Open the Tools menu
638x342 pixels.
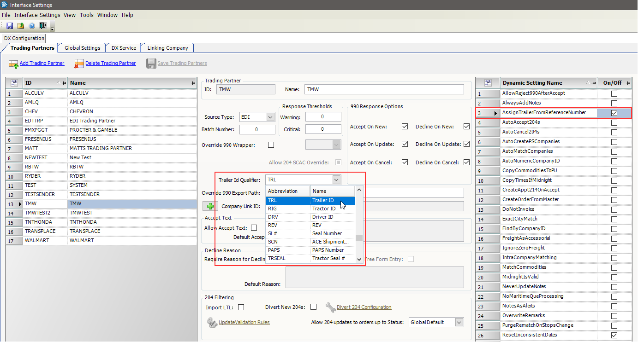coord(86,15)
